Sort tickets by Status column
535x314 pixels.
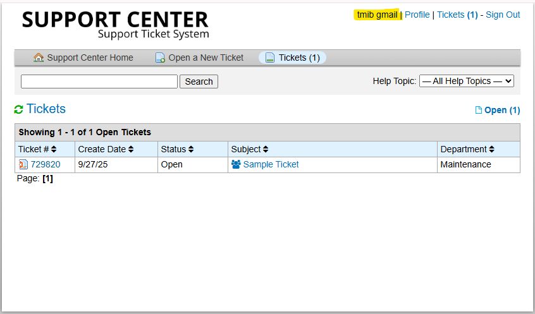190,149
